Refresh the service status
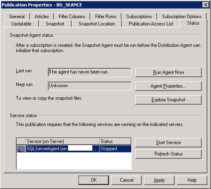 coord(168,154)
